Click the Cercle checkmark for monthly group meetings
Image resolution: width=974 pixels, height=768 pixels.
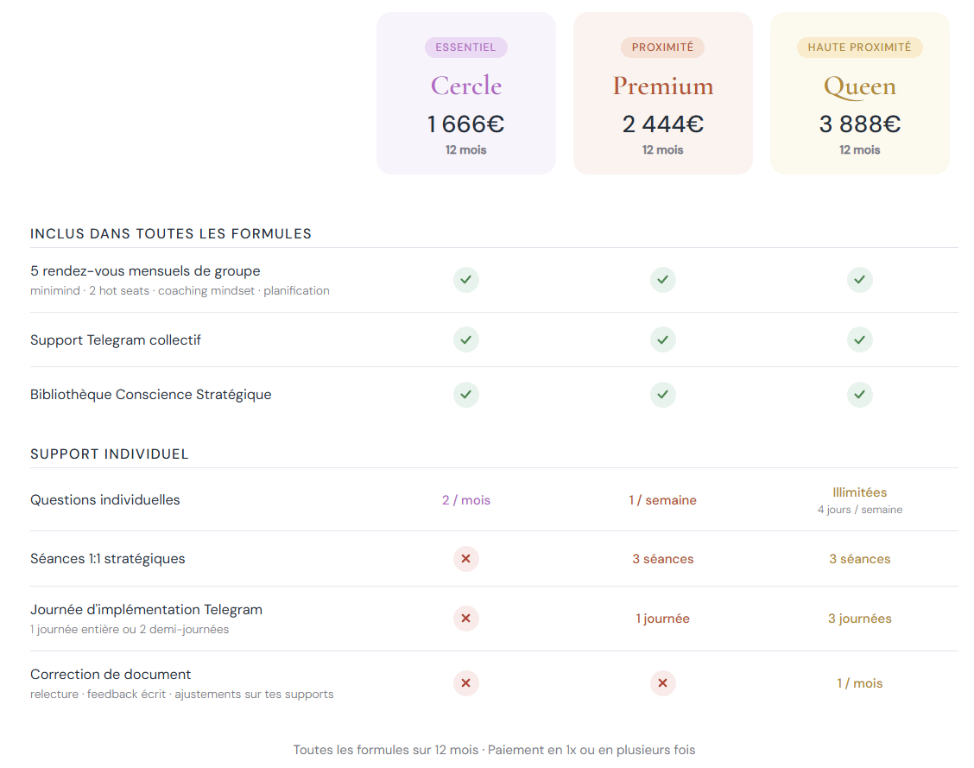click(x=466, y=280)
